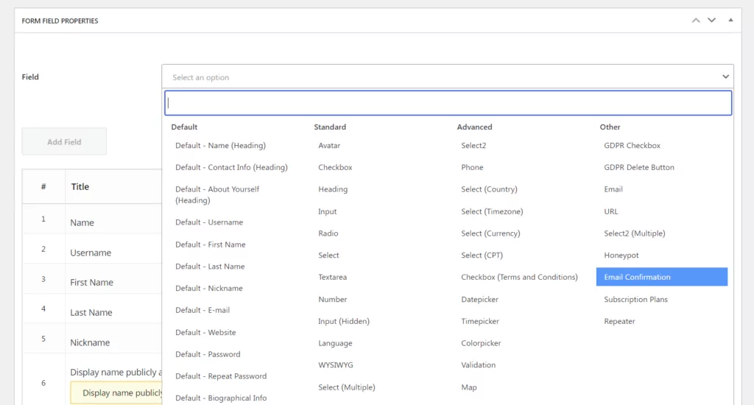This screenshot has height=405, width=754.
Task: Select the GDPR Checkbox option
Action: click(x=632, y=145)
